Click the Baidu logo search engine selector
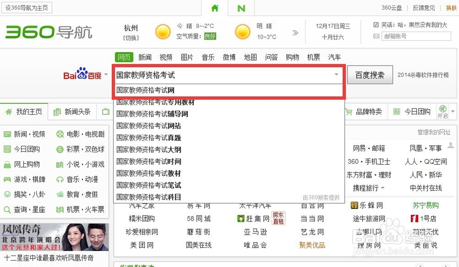 (82, 74)
